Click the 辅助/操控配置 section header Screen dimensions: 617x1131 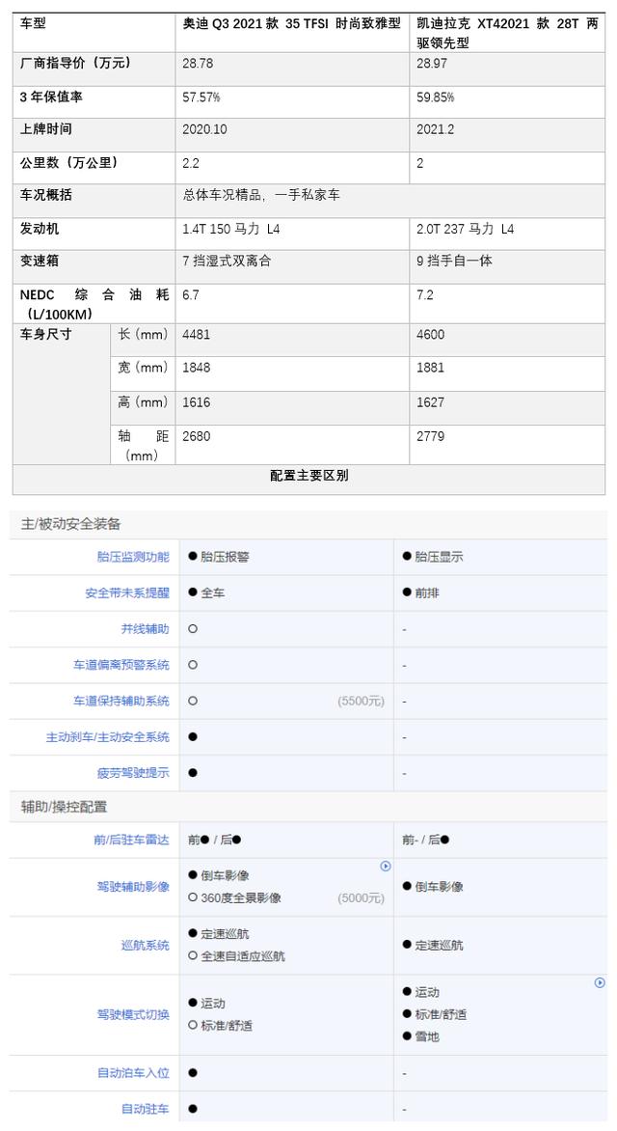coord(64,807)
